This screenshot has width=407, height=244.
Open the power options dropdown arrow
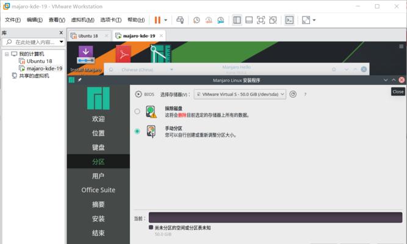[x=165, y=20]
